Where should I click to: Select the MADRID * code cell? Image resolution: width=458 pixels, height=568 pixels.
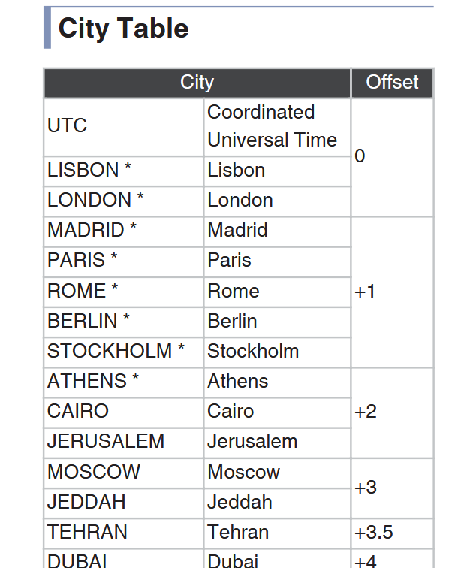(123, 232)
